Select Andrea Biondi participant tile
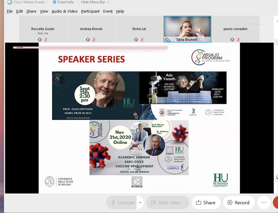This screenshot has width=278, height=213. (91, 29)
